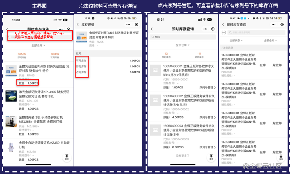Image resolution: width=290 pixels, height=174 pixels.
Task: Go back from the 库存详情 screen
Action: point(78,25)
